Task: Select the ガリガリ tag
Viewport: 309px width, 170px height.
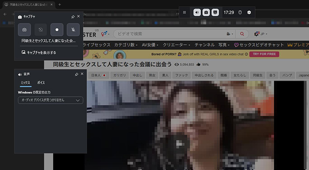Action: pyautogui.click(x=119, y=75)
